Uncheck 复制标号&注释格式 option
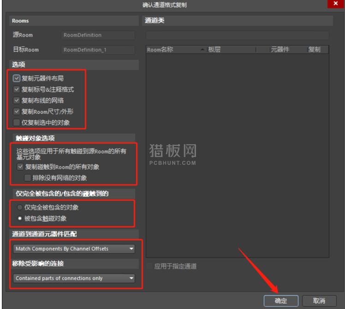 tap(17, 89)
